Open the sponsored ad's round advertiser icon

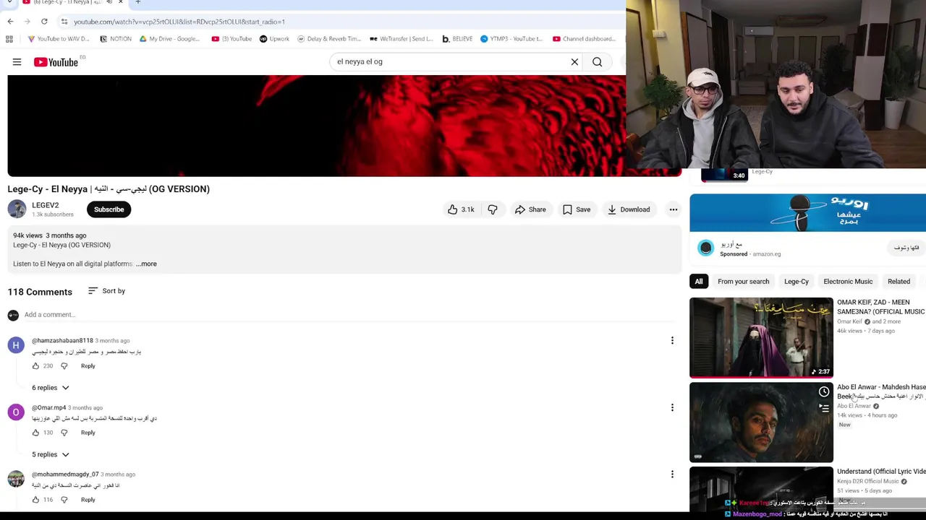705,248
